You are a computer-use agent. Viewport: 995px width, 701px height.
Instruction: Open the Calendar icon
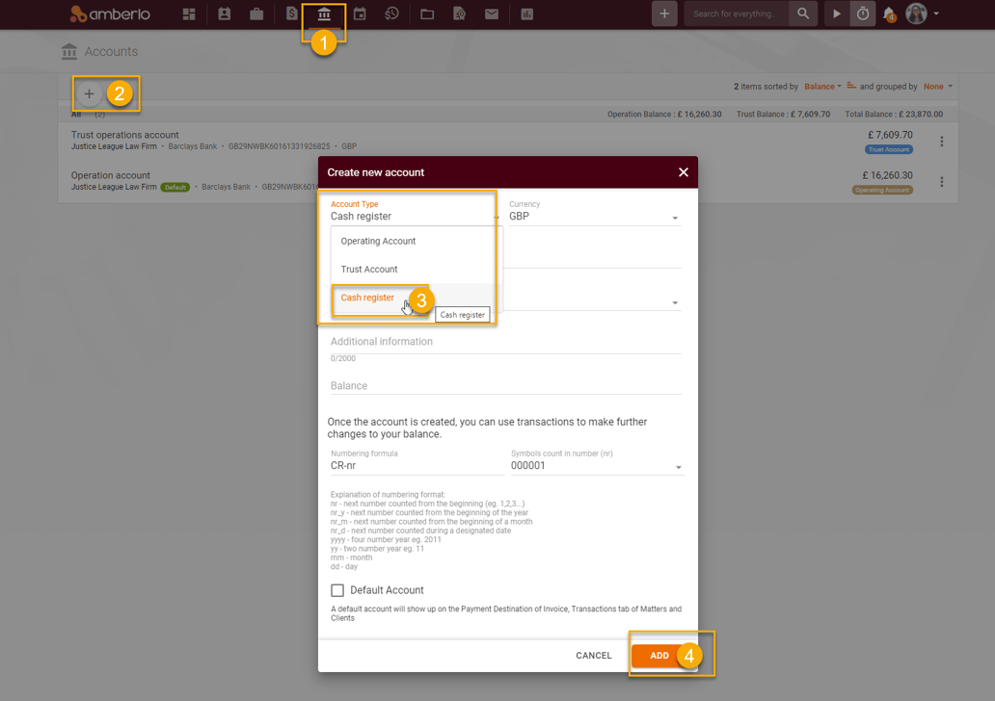point(360,13)
